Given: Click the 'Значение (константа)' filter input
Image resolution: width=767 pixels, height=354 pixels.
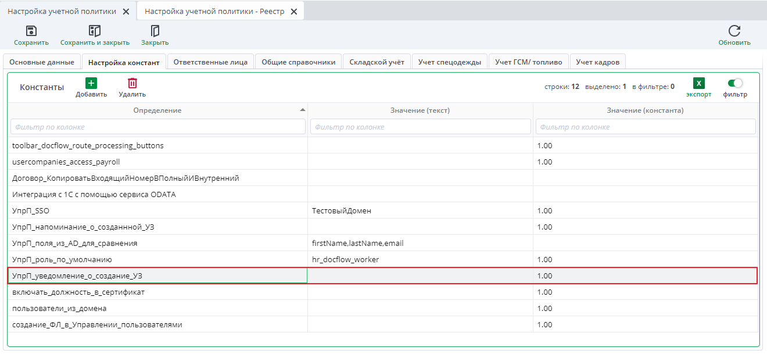Looking at the screenshot, I should point(646,127).
